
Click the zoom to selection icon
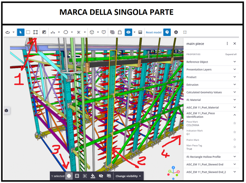click(x=77, y=176)
